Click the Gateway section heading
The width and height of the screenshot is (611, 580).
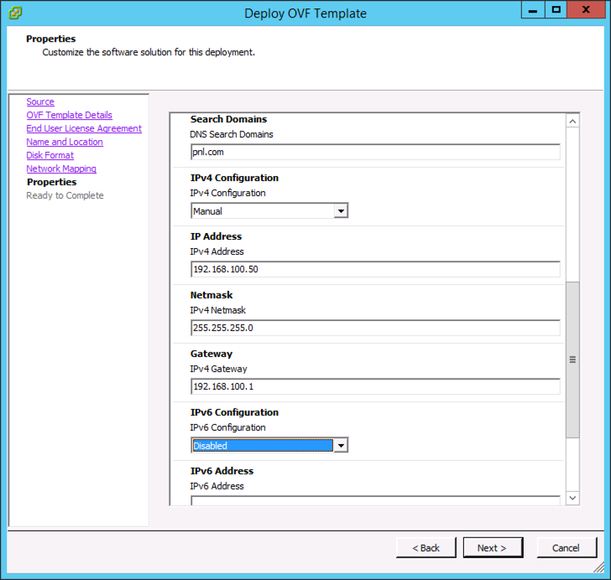pos(211,354)
